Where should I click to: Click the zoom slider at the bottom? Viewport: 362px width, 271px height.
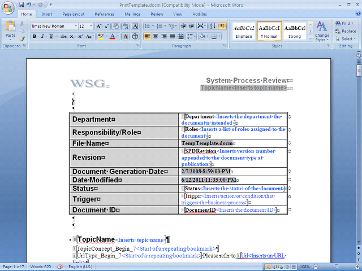[336, 266]
